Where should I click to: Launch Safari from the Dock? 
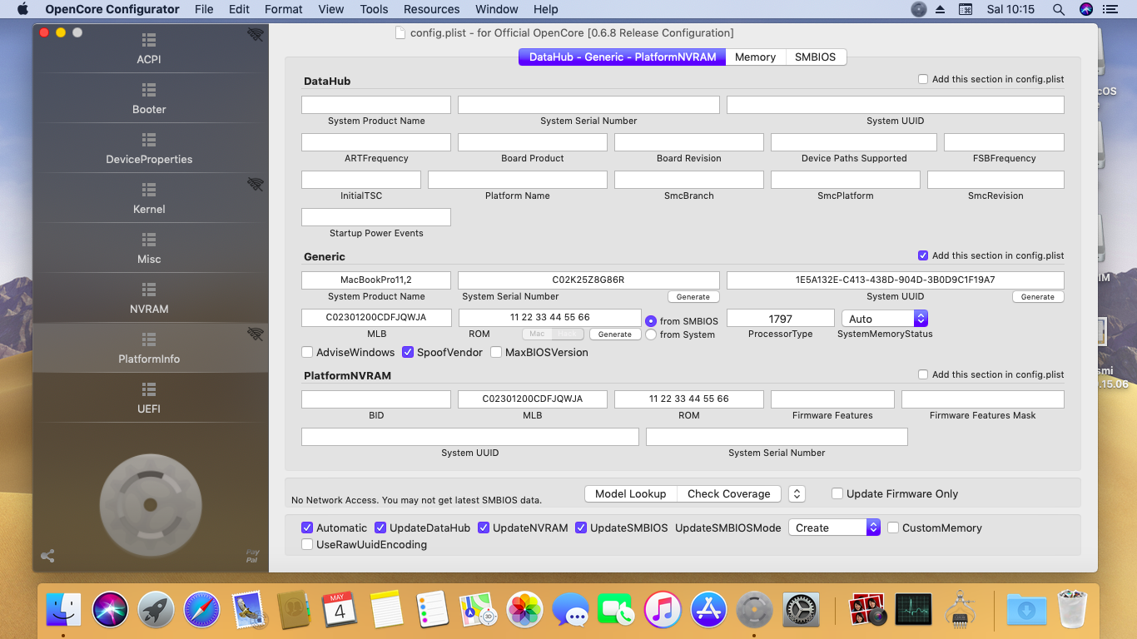[201, 610]
